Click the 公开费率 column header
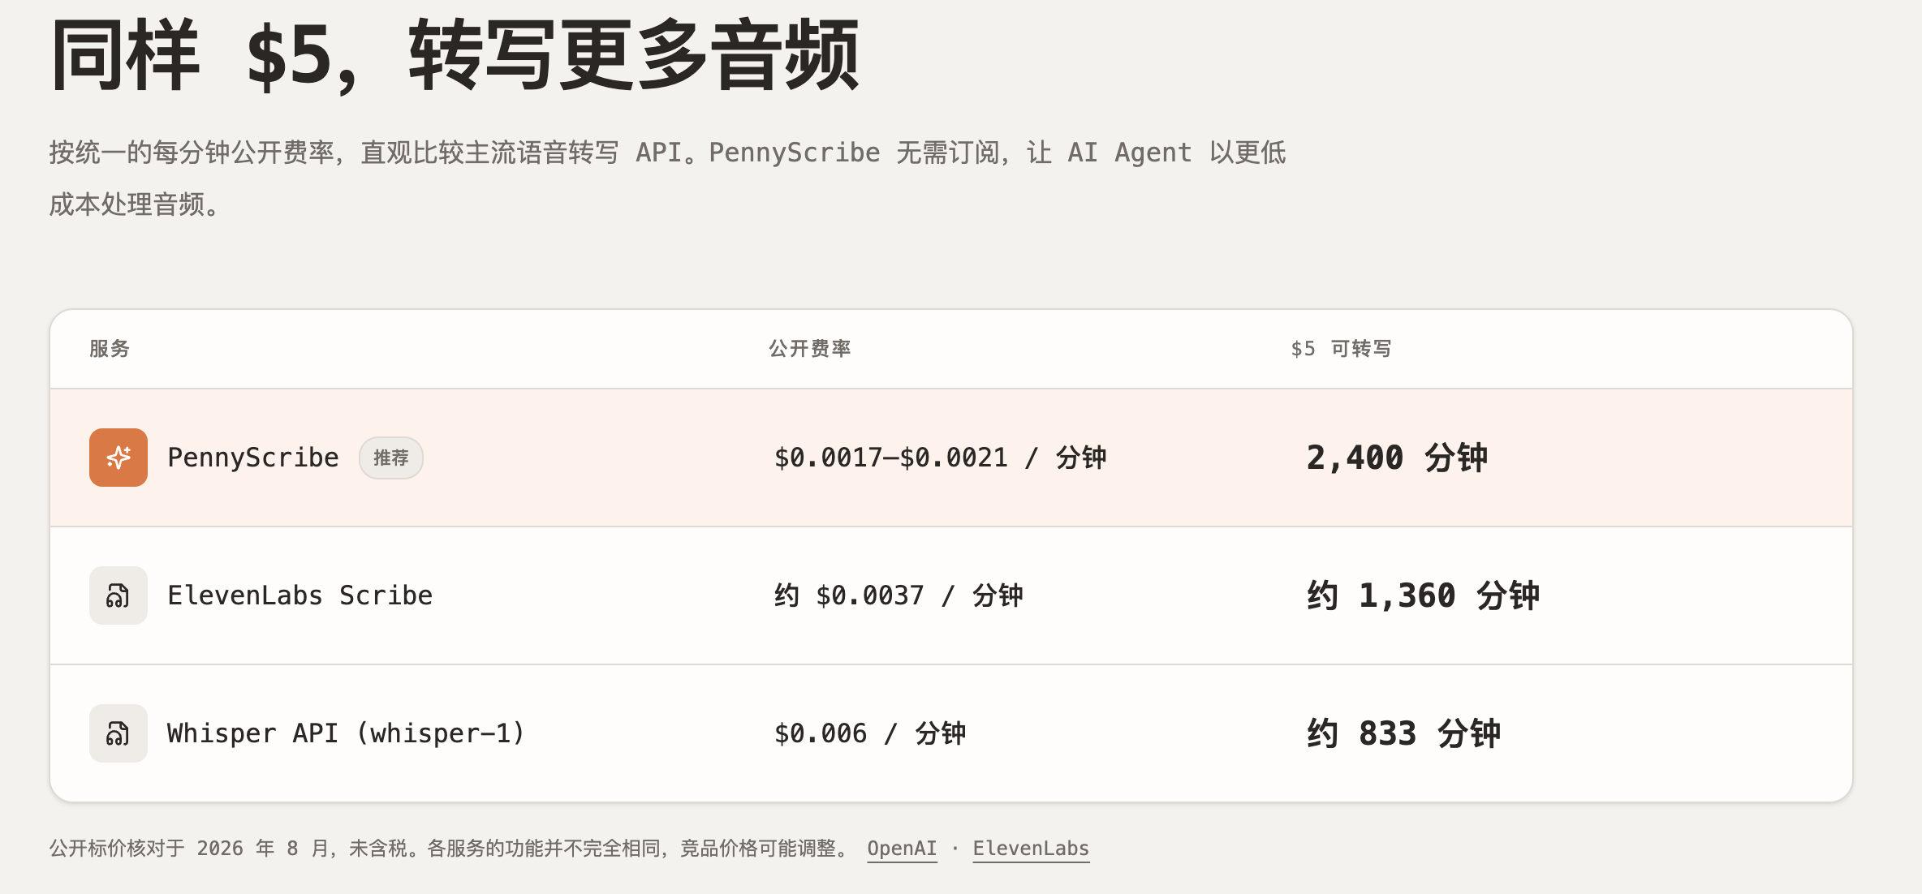1922x894 pixels. pos(810,349)
